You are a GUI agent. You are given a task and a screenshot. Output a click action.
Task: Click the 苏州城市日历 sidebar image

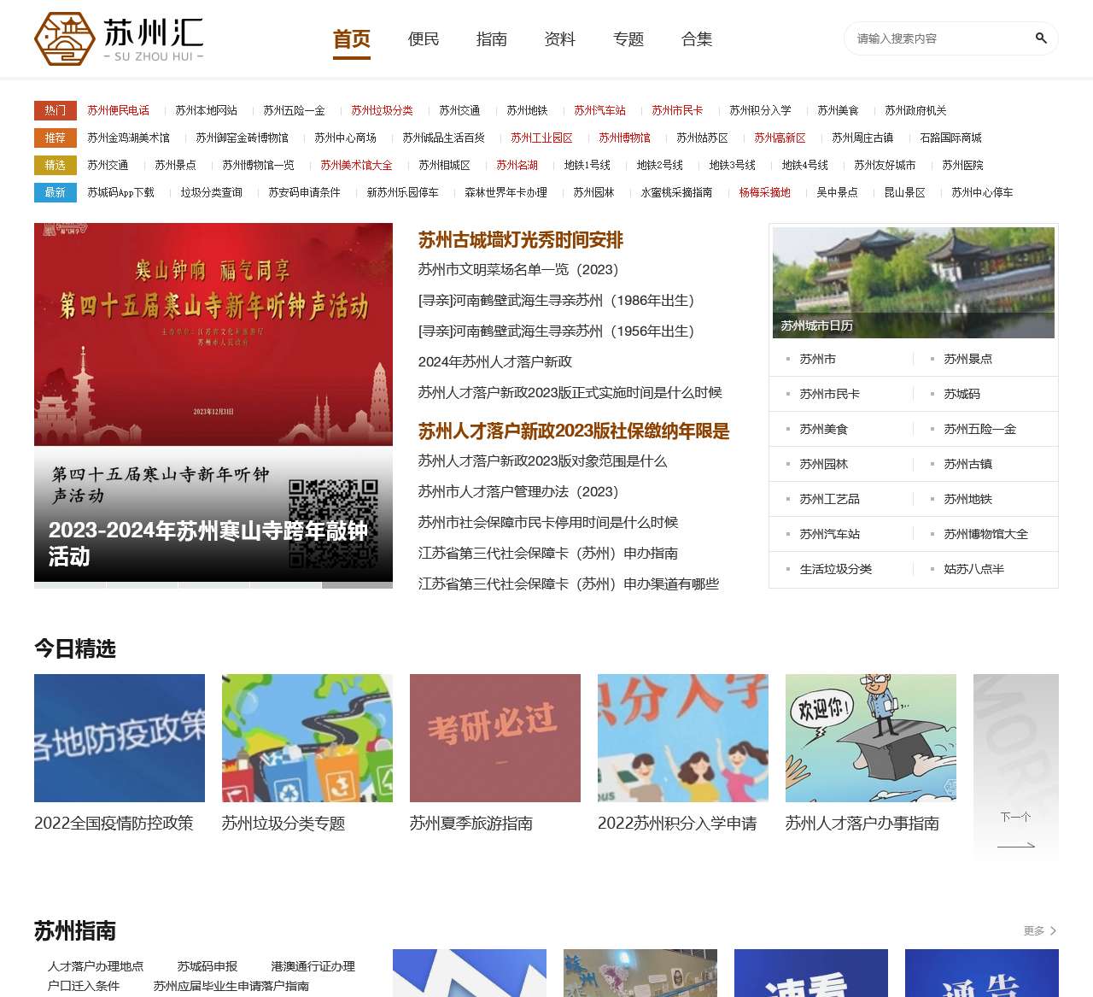[x=913, y=282]
